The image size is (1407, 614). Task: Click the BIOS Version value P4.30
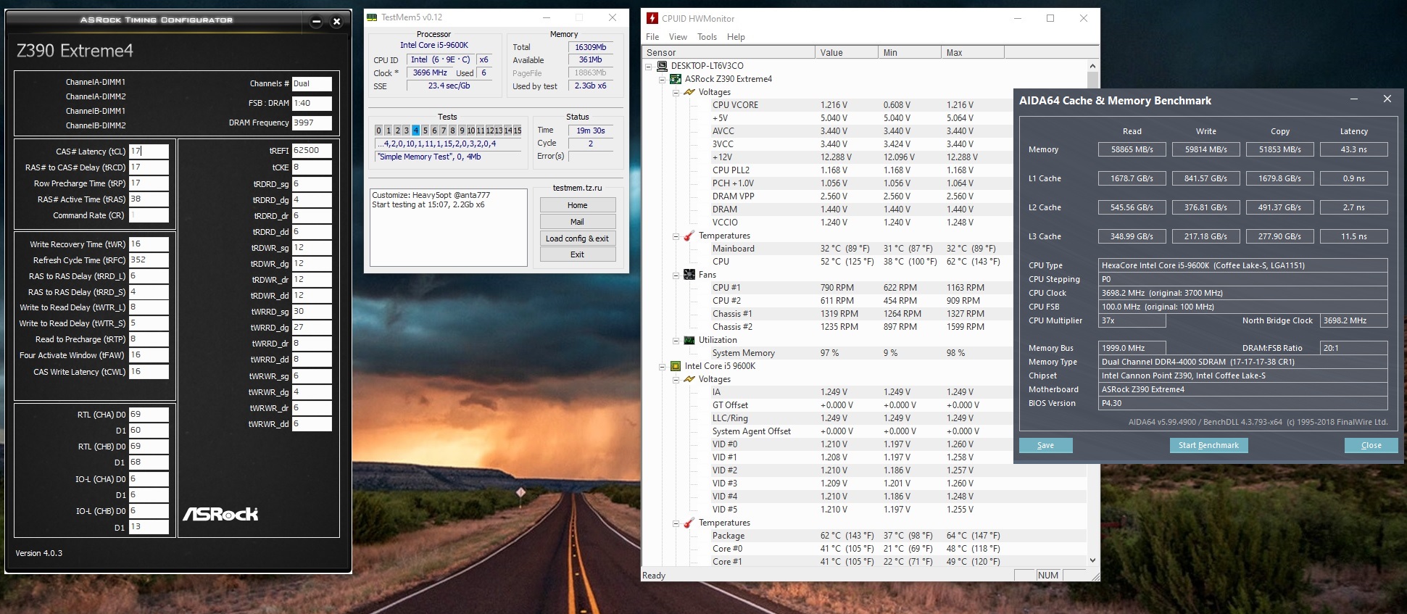[1243, 403]
